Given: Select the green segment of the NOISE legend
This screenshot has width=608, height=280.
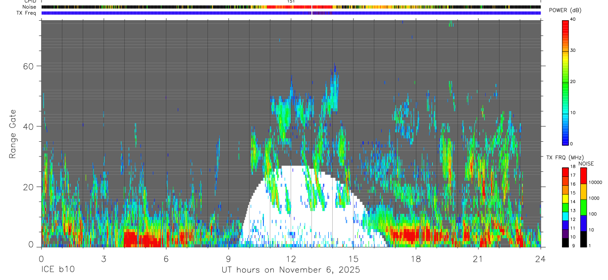Looking at the screenshot, I should coord(583,207).
